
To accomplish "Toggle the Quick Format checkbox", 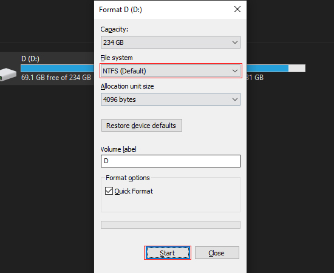I will [x=109, y=191].
